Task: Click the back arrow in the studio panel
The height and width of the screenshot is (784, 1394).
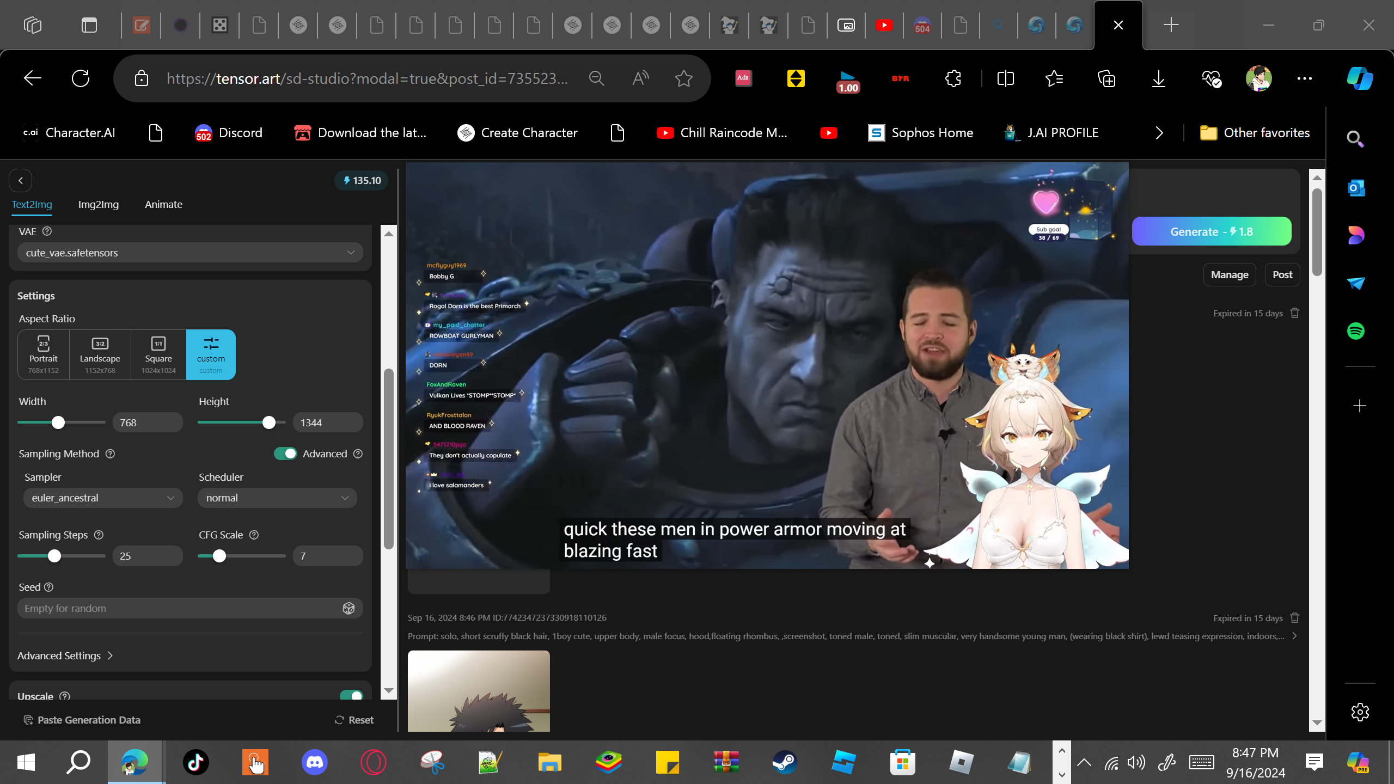Action: tap(21, 180)
